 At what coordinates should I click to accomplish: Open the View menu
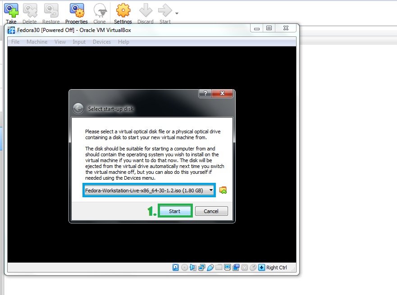(60, 42)
